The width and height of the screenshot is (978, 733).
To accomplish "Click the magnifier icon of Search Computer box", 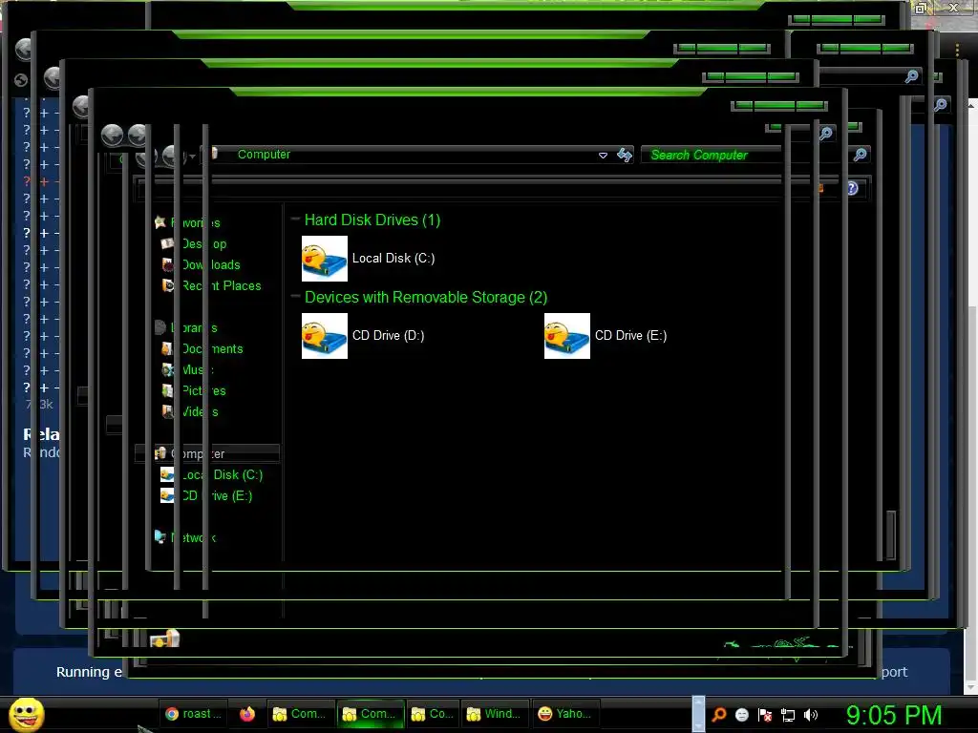I will tap(861, 154).
